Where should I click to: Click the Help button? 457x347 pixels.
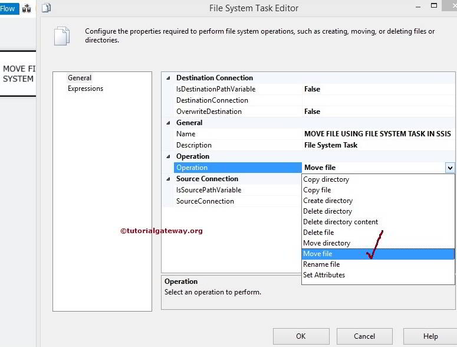(x=430, y=336)
